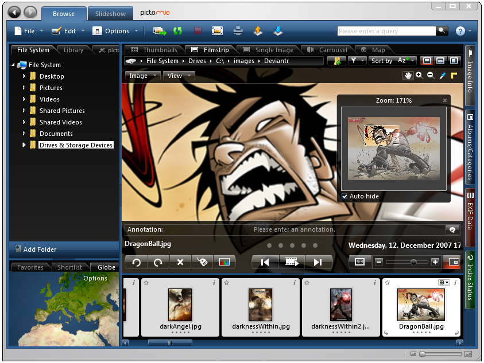Expand the Pictures folder node
The height and width of the screenshot is (363, 484).
click(x=24, y=88)
